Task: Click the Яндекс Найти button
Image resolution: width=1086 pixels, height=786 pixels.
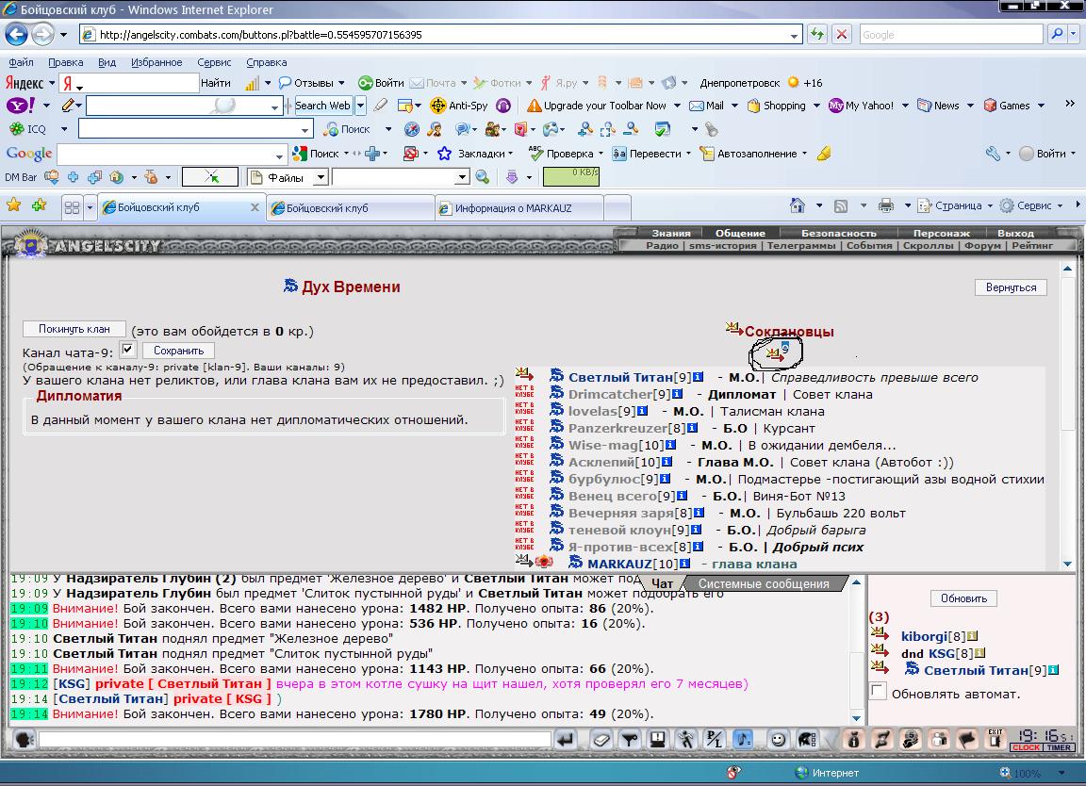Action: click(215, 83)
